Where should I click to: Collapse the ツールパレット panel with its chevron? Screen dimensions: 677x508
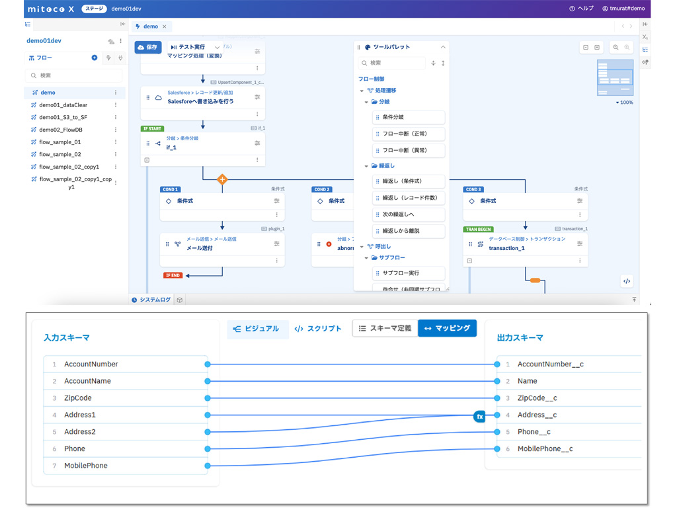point(443,47)
